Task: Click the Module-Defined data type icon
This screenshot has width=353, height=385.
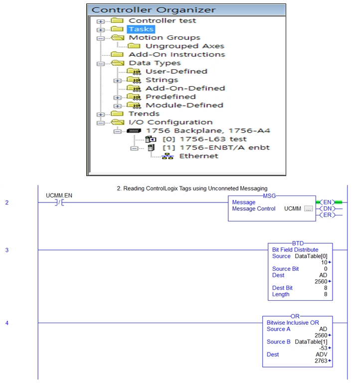Action: [x=134, y=105]
